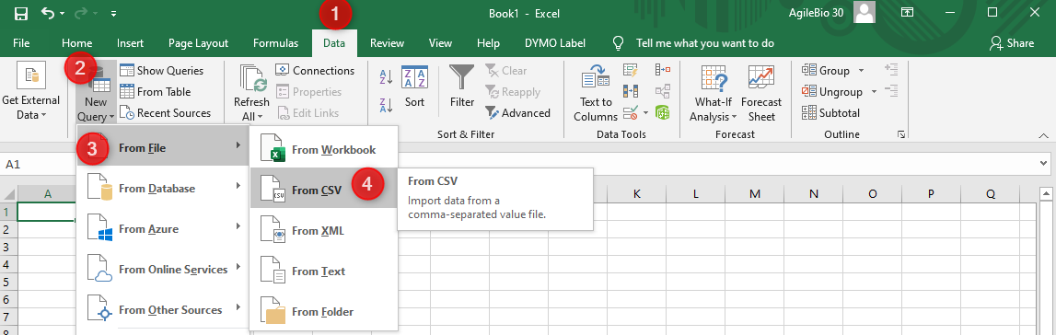Open the Sort dialog button
Screen dimensions: 1056x335
pyautogui.click(x=415, y=87)
